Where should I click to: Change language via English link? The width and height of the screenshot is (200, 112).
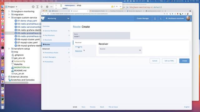click(187, 107)
